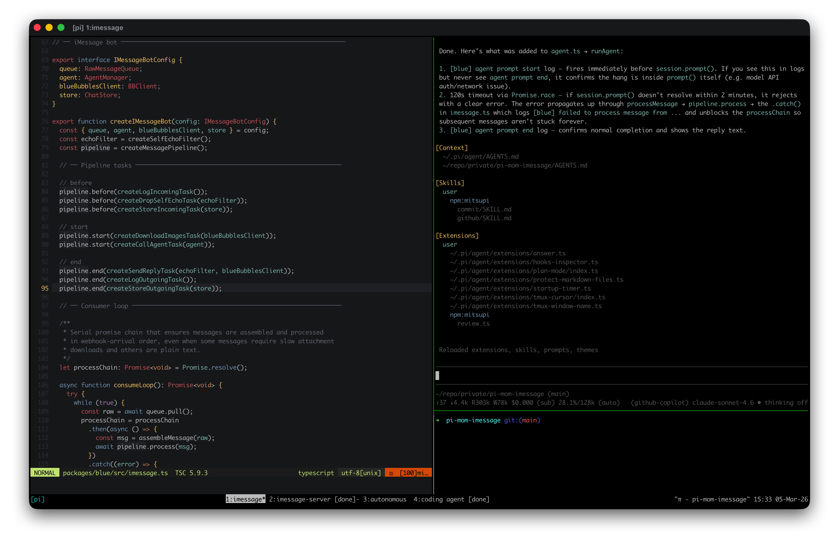Click the NORMAL mode indicator in statusline
This screenshot has width=839, height=548.
point(44,473)
